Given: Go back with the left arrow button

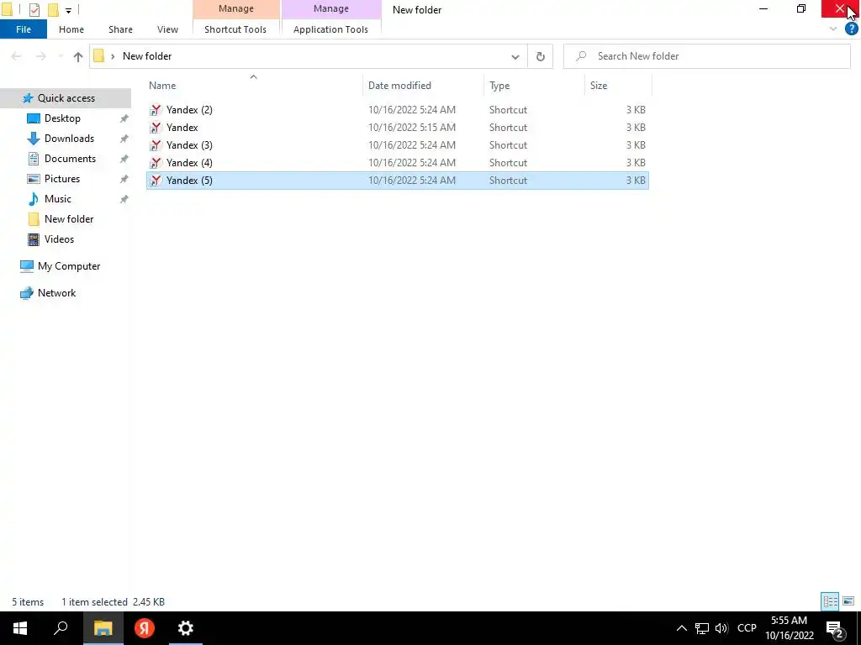Looking at the screenshot, I should coord(17,56).
